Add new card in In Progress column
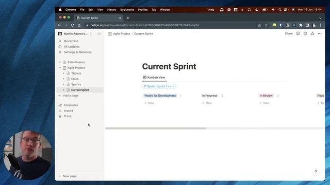Image resolution: width=330 pixels, height=185 pixels. [207, 103]
